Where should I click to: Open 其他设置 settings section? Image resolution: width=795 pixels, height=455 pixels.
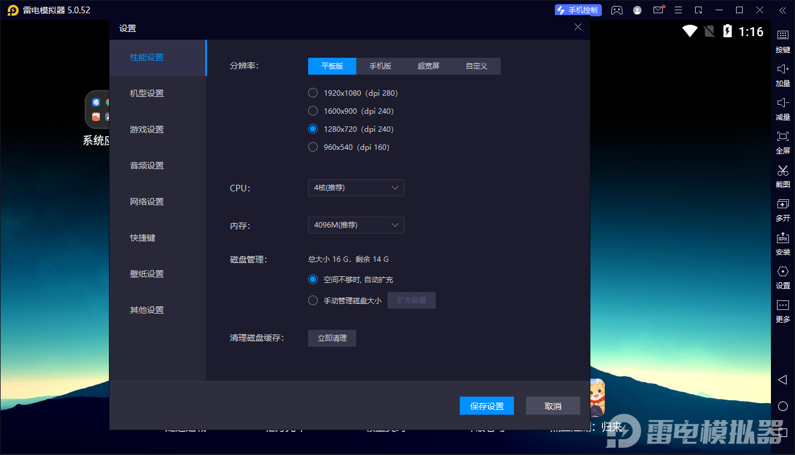click(x=158, y=311)
